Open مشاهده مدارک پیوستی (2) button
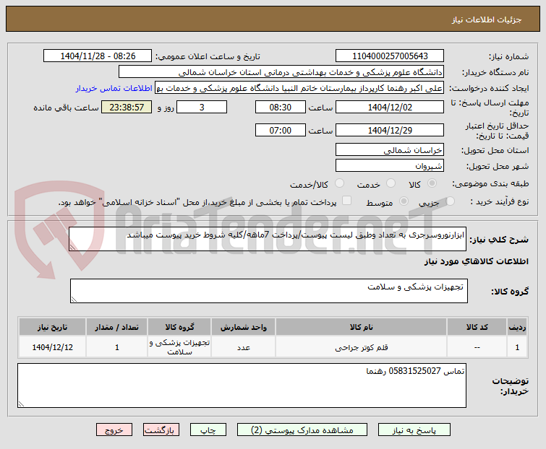The image size is (546, 449). pos(302,430)
